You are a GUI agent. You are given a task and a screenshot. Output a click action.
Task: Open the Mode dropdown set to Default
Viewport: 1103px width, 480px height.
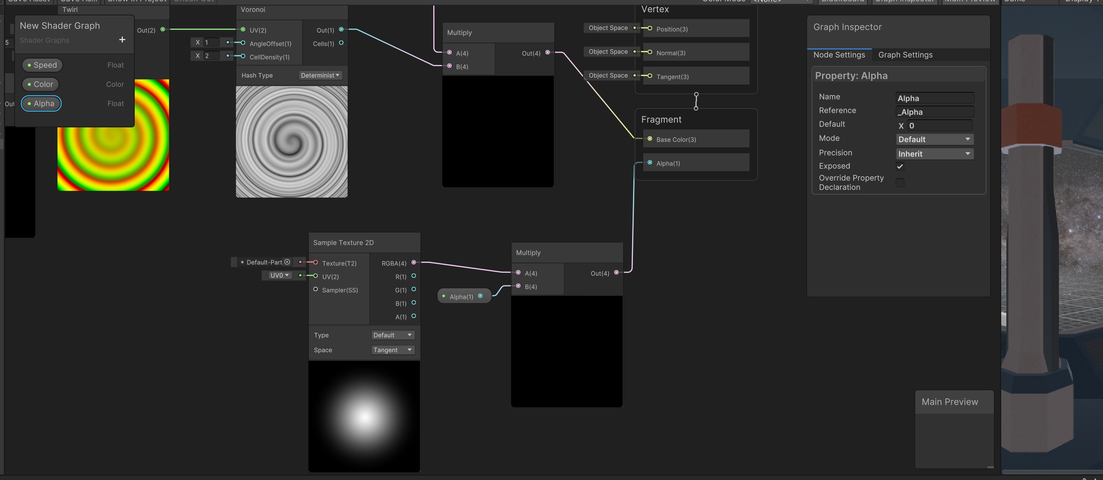pos(934,139)
